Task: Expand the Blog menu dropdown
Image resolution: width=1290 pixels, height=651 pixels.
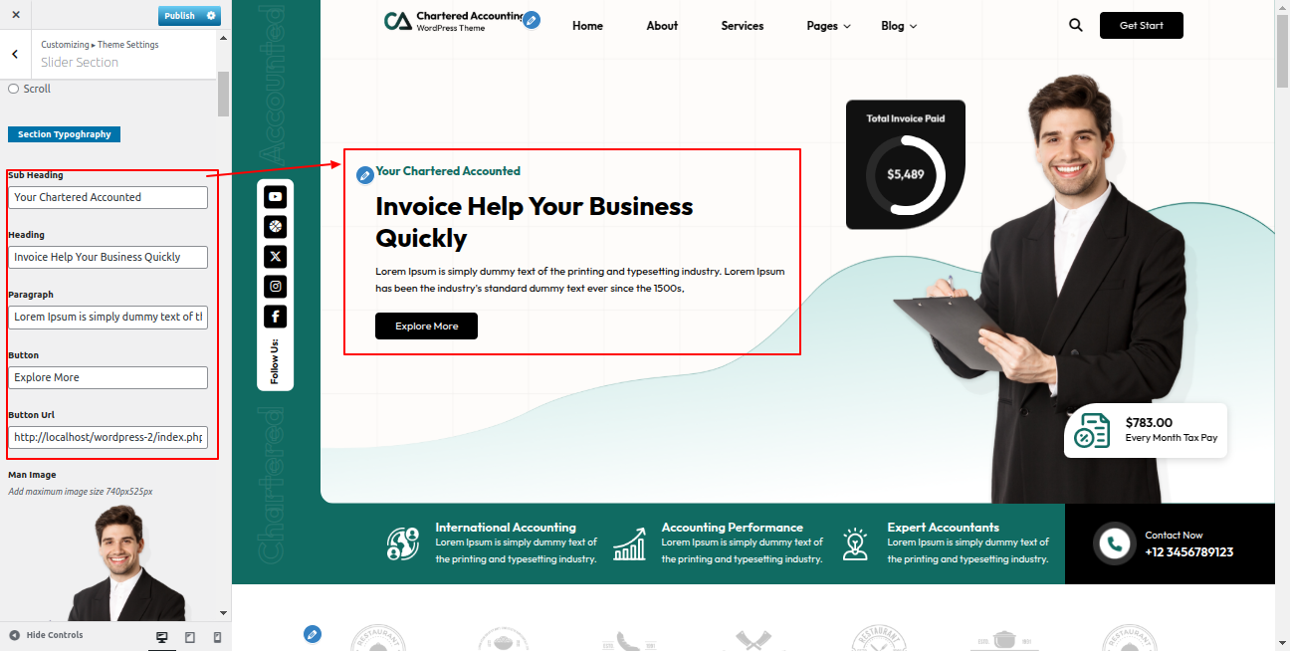Action: pyautogui.click(x=899, y=26)
